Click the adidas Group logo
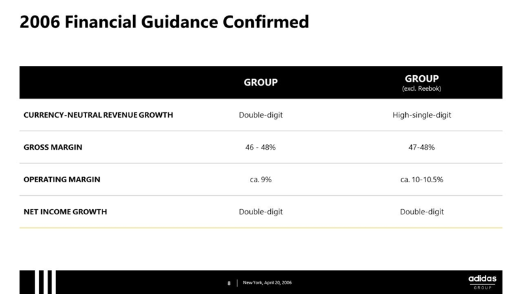Viewport: 522px width, 294px height. pos(482,282)
